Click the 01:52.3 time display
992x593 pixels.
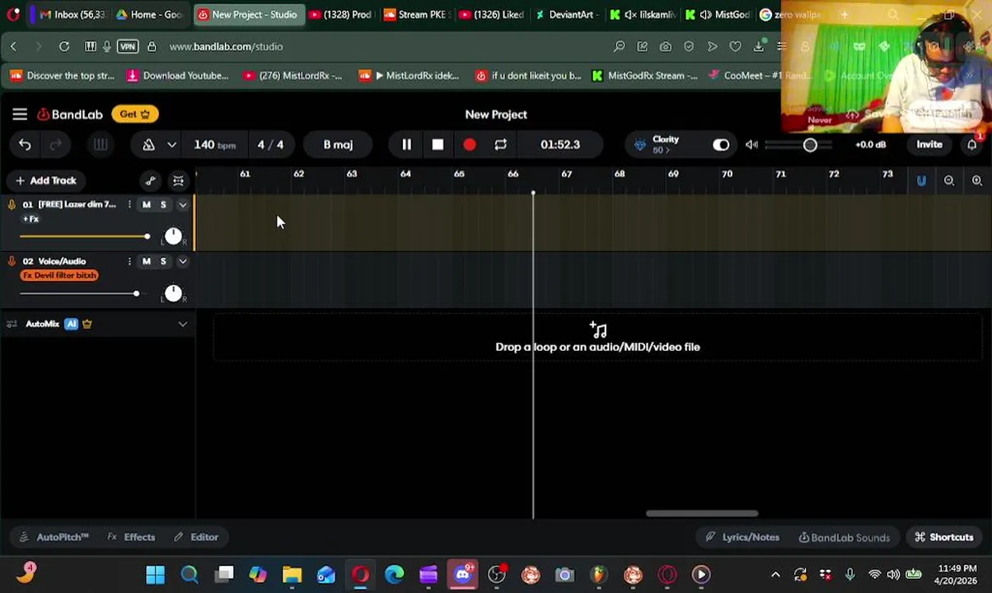(x=560, y=145)
